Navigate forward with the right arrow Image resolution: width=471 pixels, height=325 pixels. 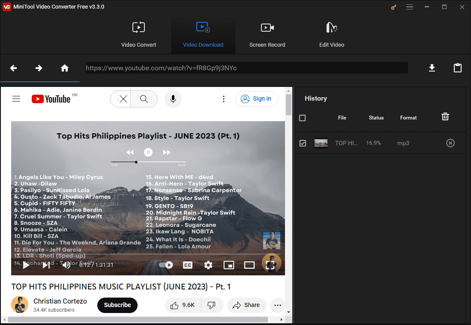click(x=39, y=68)
